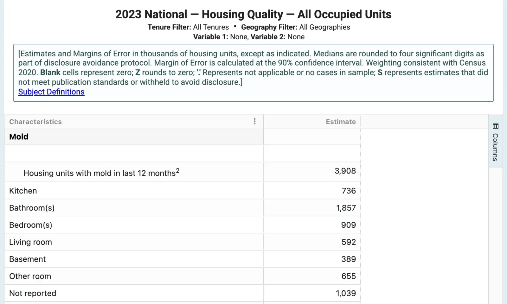
Task: Click the estimate value 655
Action: click(x=349, y=276)
